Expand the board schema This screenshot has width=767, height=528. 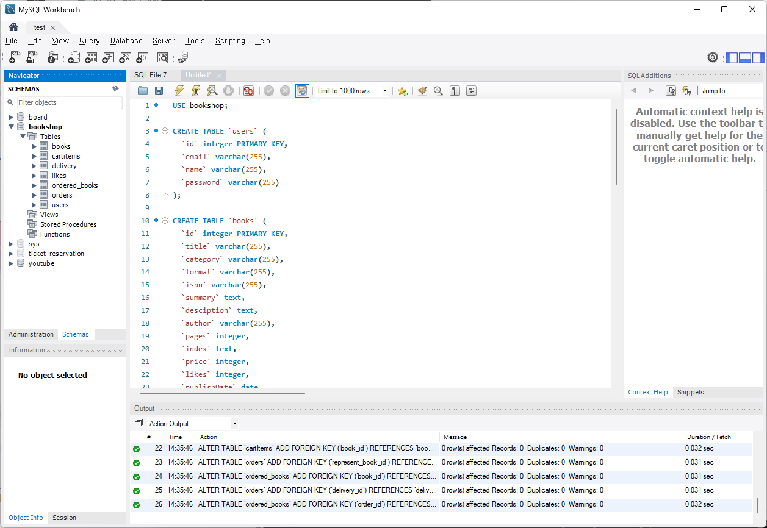tap(10, 117)
